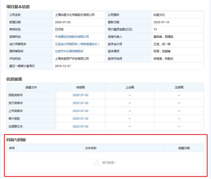Viewport: 211px width, 179px height.
Task: Click the 文件名称 column header
Action: (x=91, y=148)
